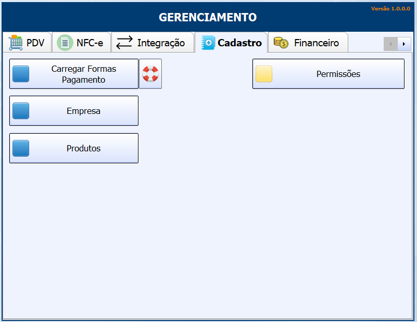
Task: Click the blue square icon beside Empresa
Action: click(x=21, y=111)
